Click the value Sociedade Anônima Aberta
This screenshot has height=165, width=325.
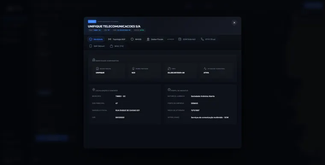click(203, 96)
